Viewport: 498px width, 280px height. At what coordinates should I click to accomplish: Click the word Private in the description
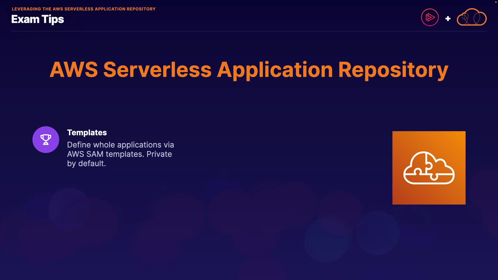pos(159,154)
